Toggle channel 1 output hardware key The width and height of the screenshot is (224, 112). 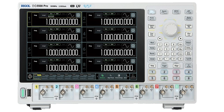point(152,72)
